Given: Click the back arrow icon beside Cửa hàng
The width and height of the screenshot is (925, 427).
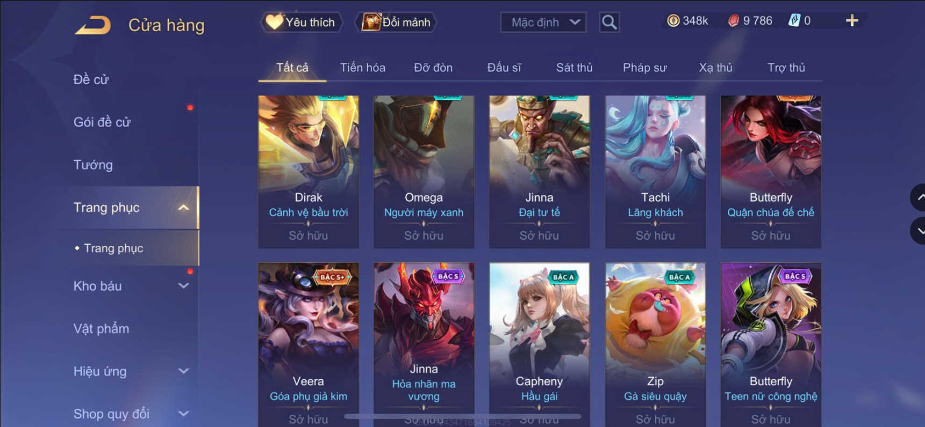Looking at the screenshot, I should (x=93, y=25).
